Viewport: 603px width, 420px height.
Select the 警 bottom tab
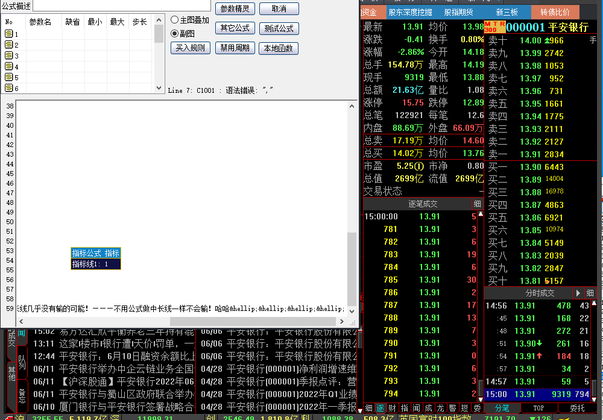(453, 408)
